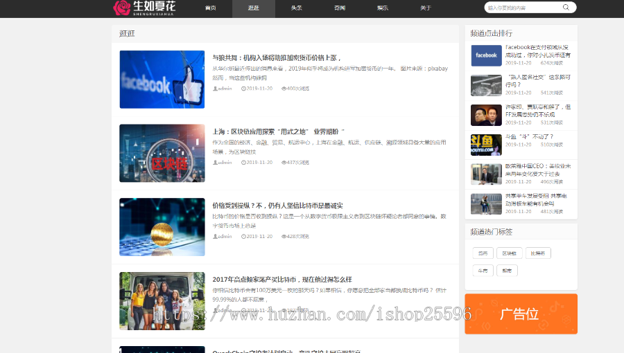The width and height of the screenshot is (624, 353).
Task: Click the admin author of 价格受到操纵 article
Action: pyautogui.click(x=225, y=236)
